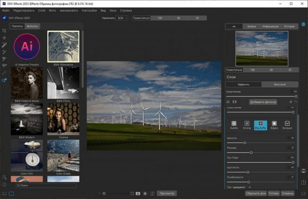Open the zoom percentage dropdown 8.34
This screenshot has width=308, height=199.
point(123,18)
